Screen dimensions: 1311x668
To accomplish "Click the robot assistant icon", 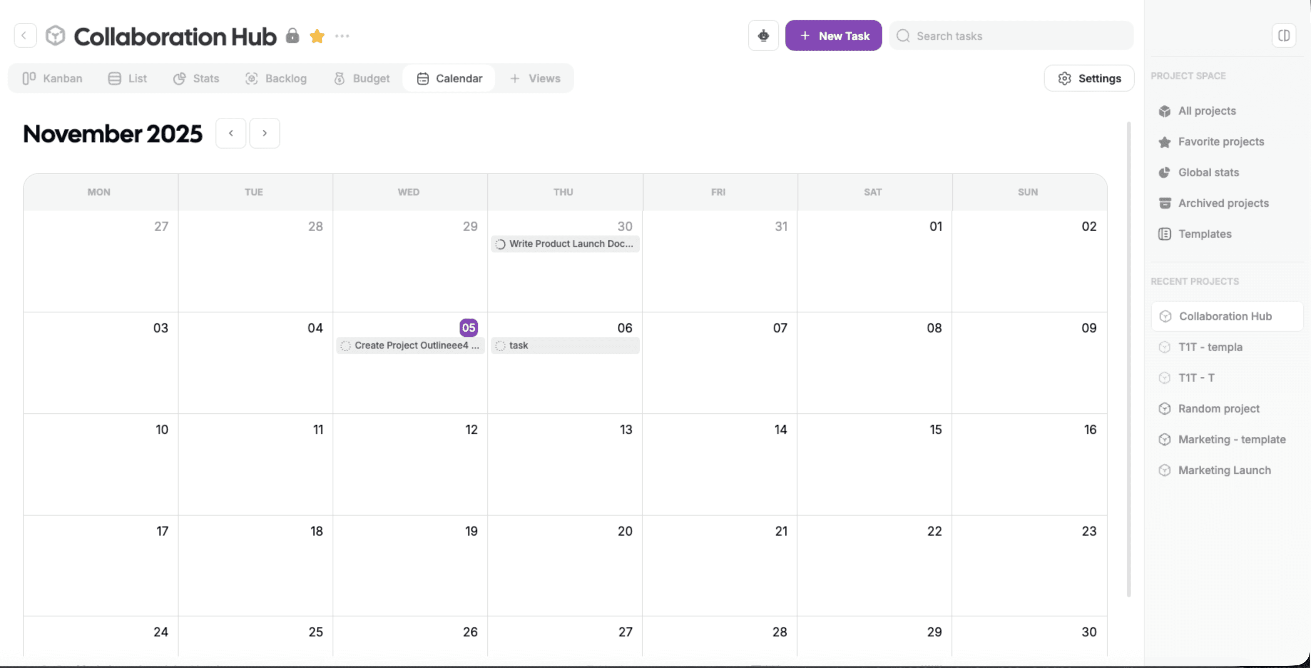I will [763, 36].
